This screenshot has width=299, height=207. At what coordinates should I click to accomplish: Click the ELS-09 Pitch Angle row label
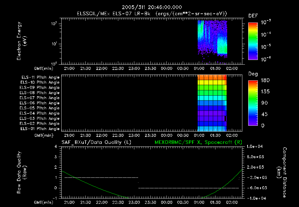click(39, 87)
